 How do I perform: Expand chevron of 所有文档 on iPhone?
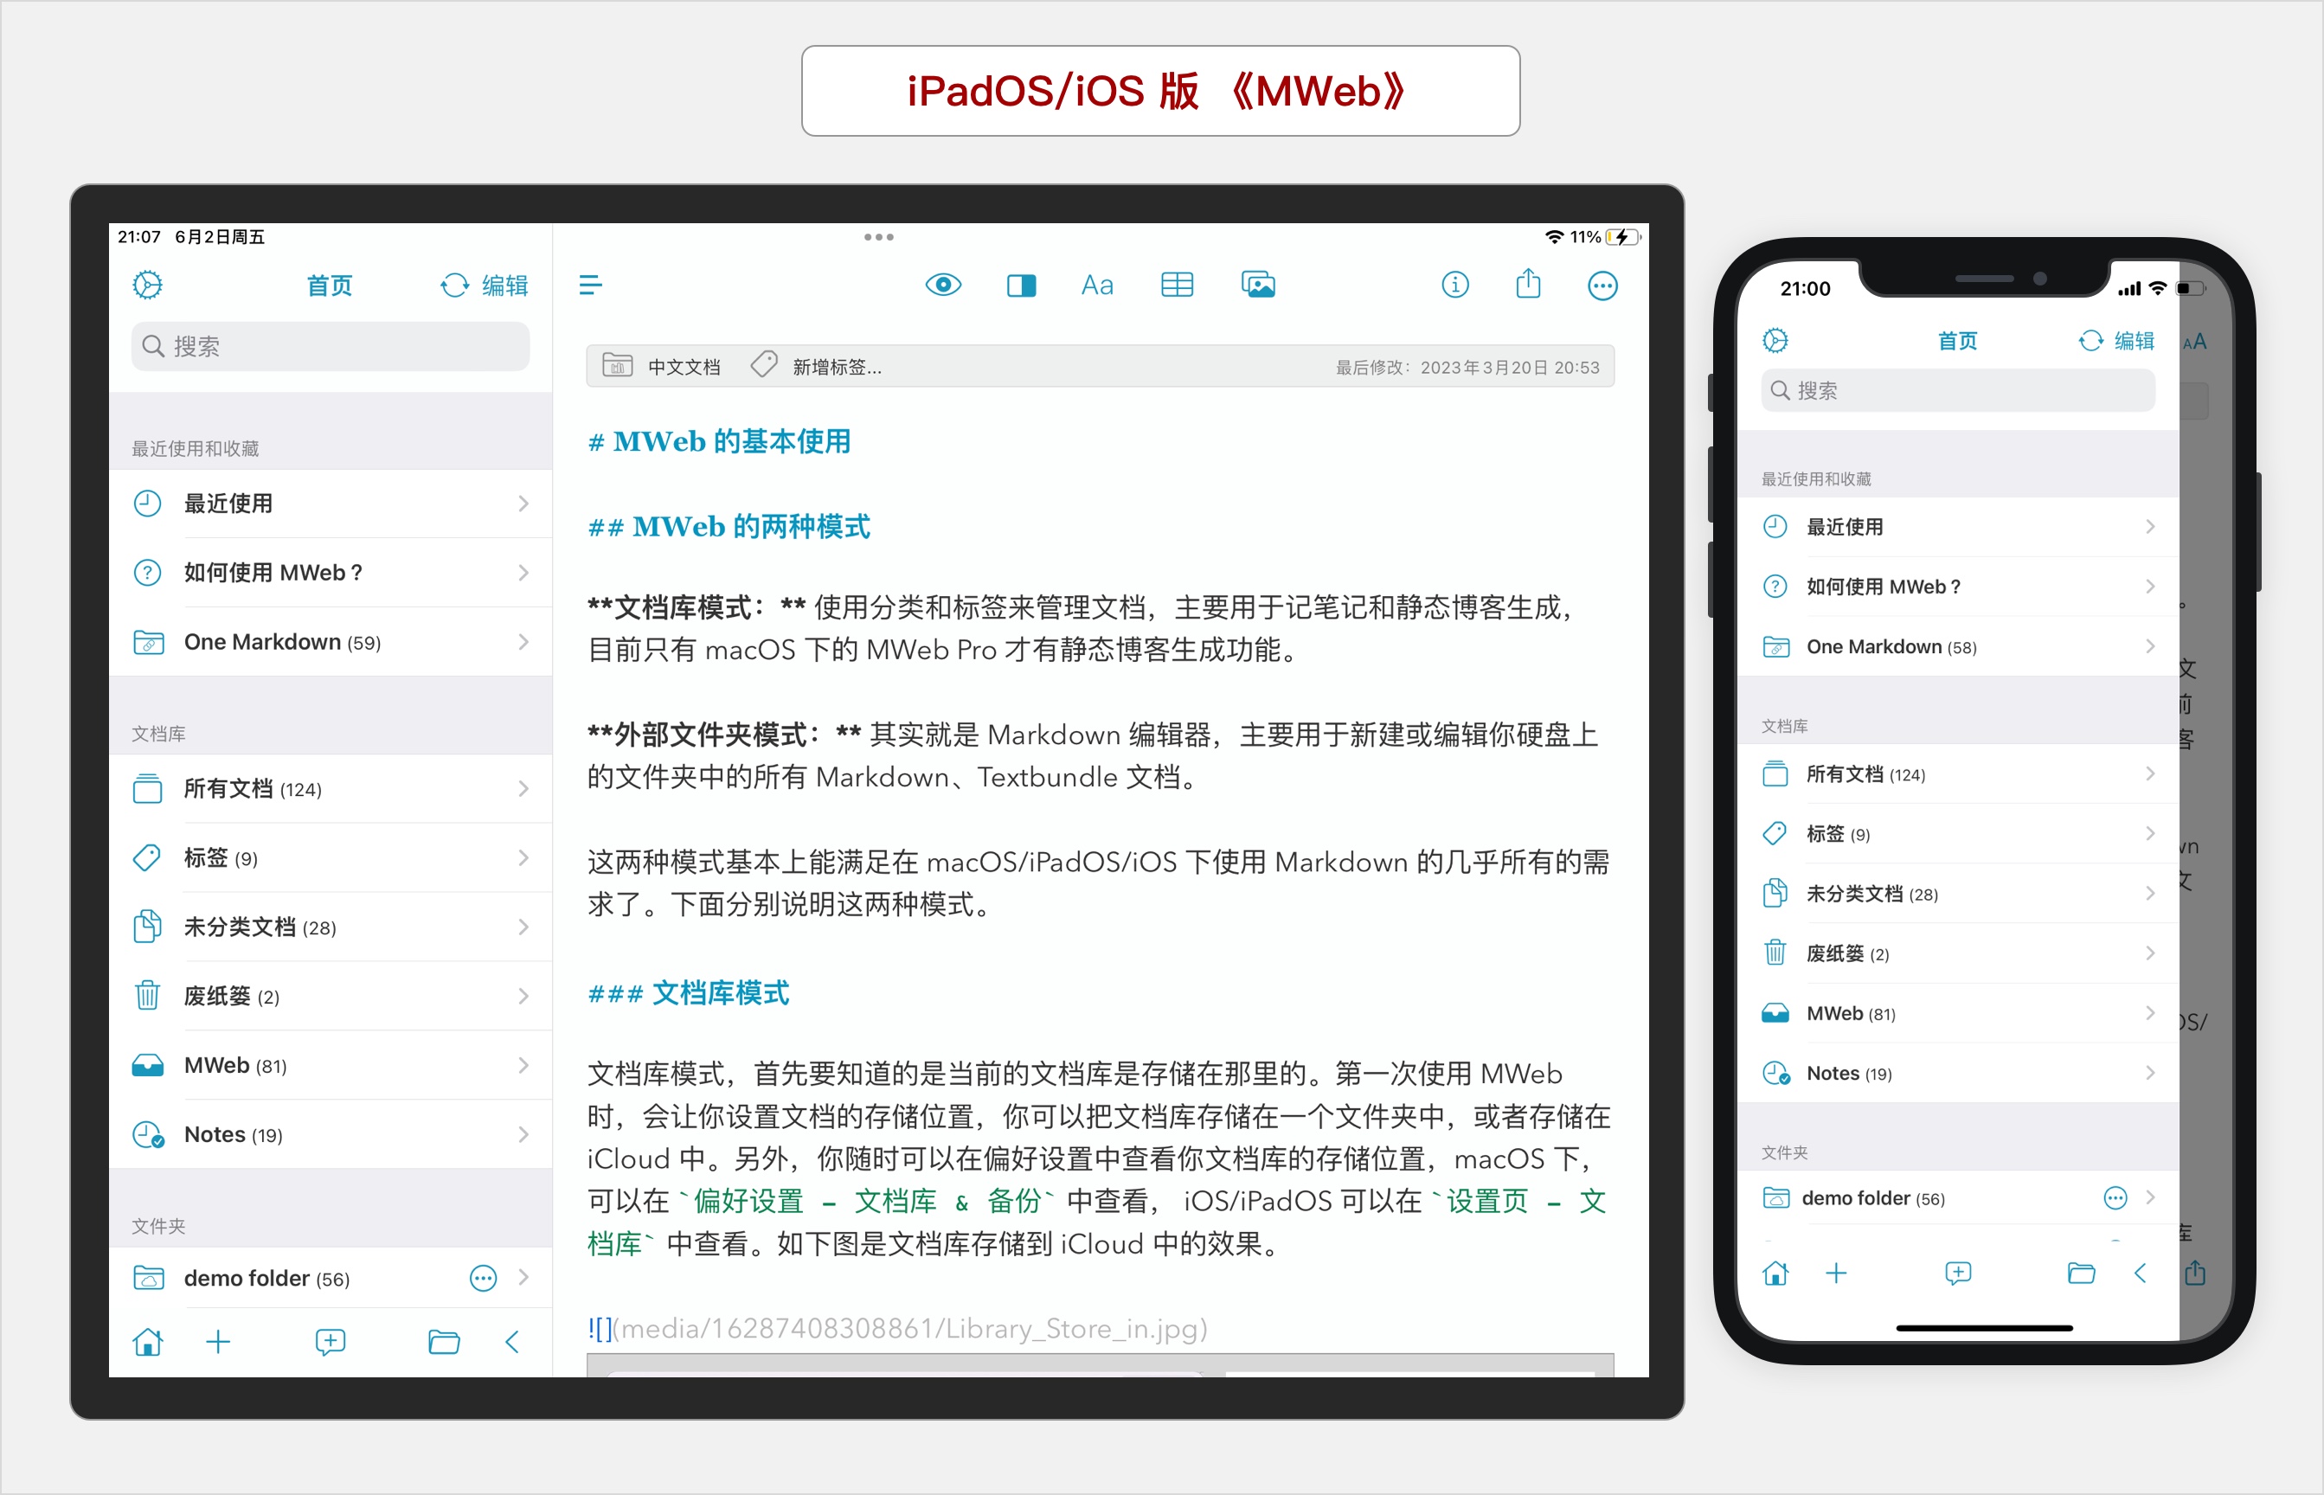(x=2150, y=773)
